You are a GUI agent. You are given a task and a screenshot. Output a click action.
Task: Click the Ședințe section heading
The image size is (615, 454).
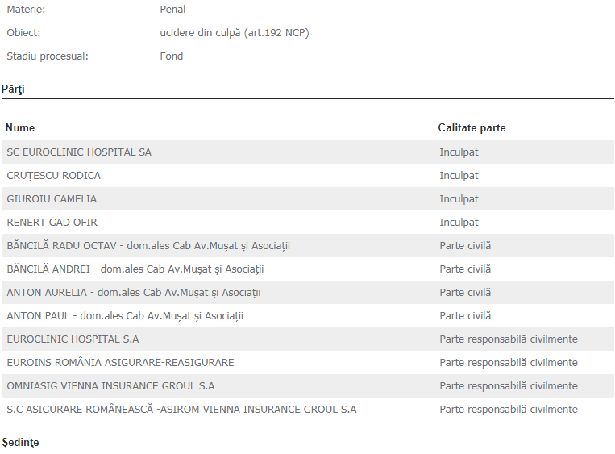(x=20, y=443)
